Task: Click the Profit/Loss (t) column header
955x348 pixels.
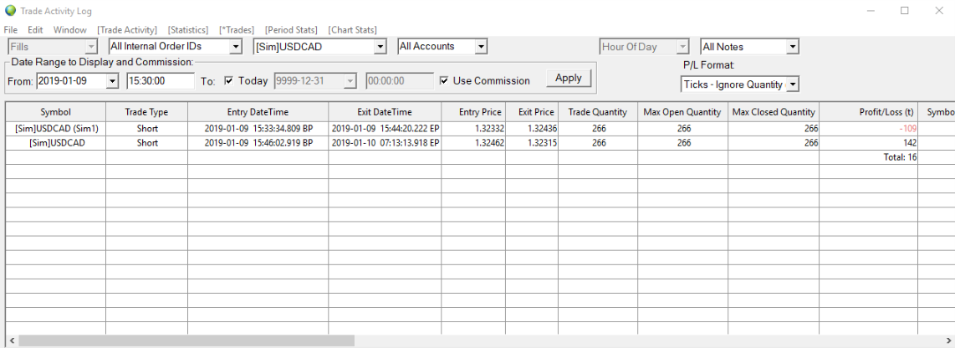Action: coord(869,112)
